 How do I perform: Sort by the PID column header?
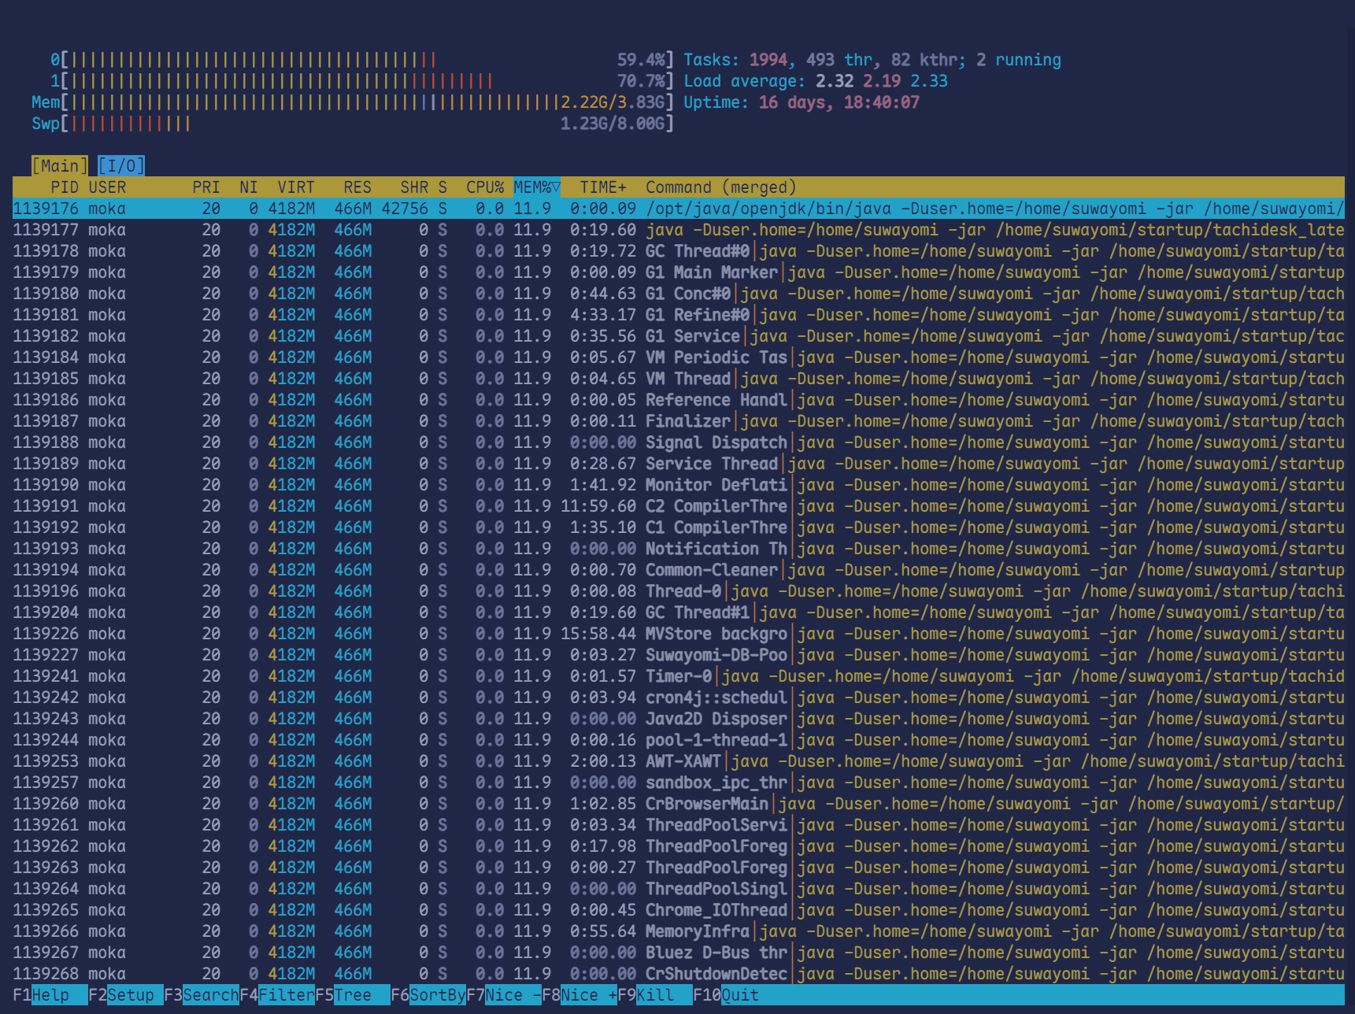[x=64, y=187]
